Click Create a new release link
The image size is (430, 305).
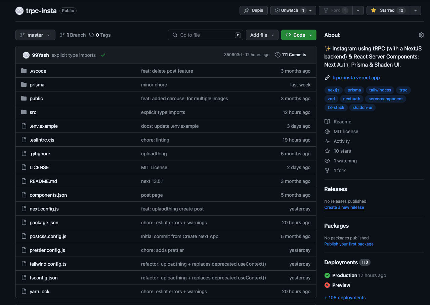[344, 207]
